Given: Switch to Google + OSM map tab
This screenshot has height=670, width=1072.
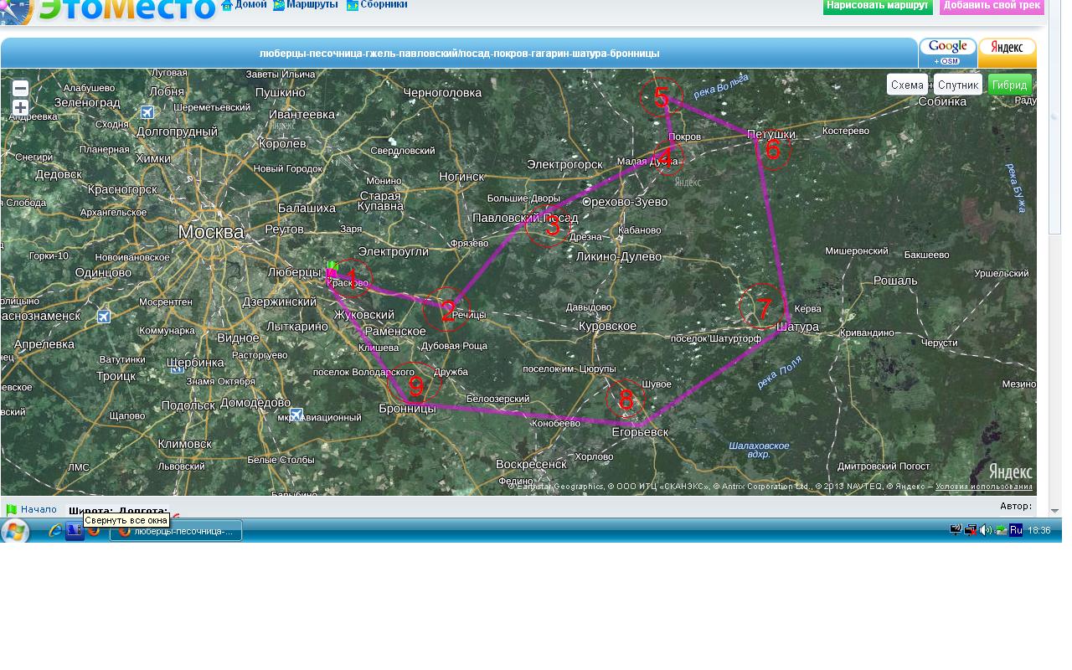Looking at the screenshot, I should pyautogui.click(x=948, y=52).
